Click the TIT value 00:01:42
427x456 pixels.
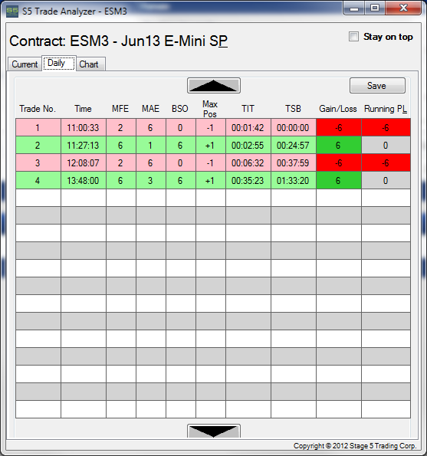point(248,128)
